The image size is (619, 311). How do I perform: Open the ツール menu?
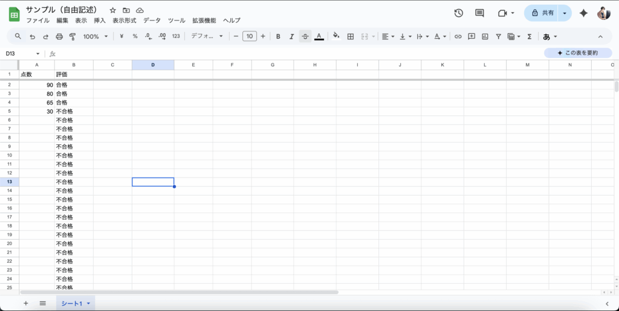tap(177, 21)
